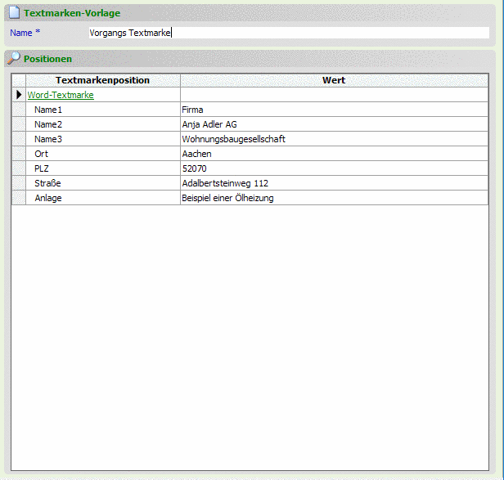Click the value Aachen
Image resolution: width=504 pixels, height=480 pixels.
[196, 154]
